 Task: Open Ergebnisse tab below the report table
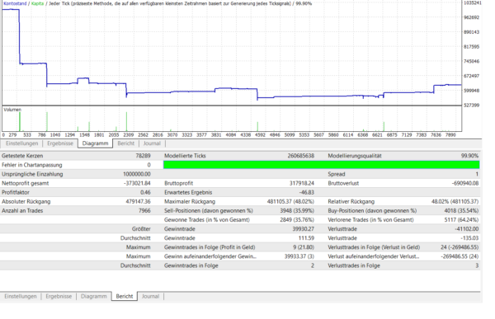click(x=59, y=296)
